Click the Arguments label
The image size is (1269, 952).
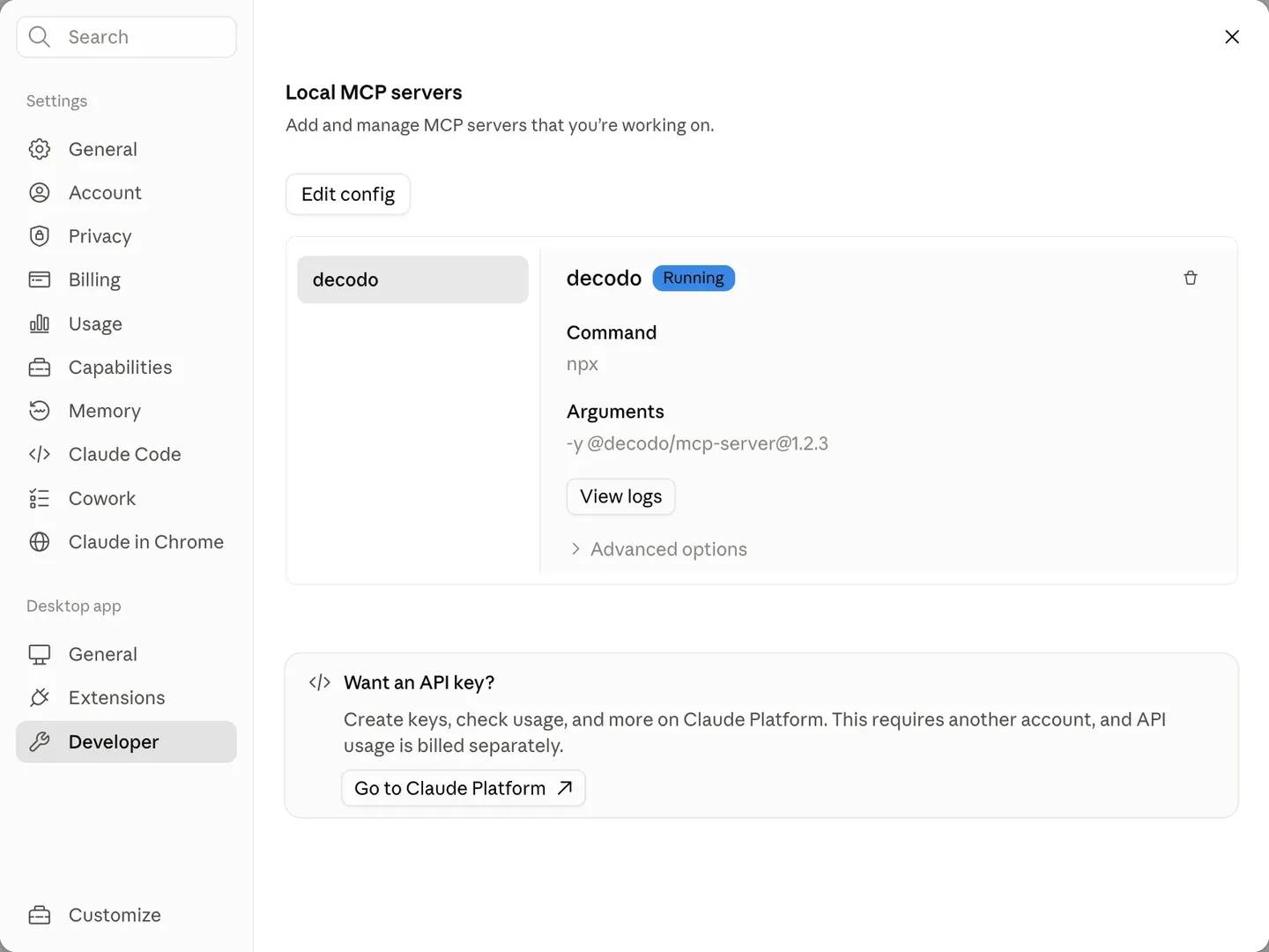[615, 412]
